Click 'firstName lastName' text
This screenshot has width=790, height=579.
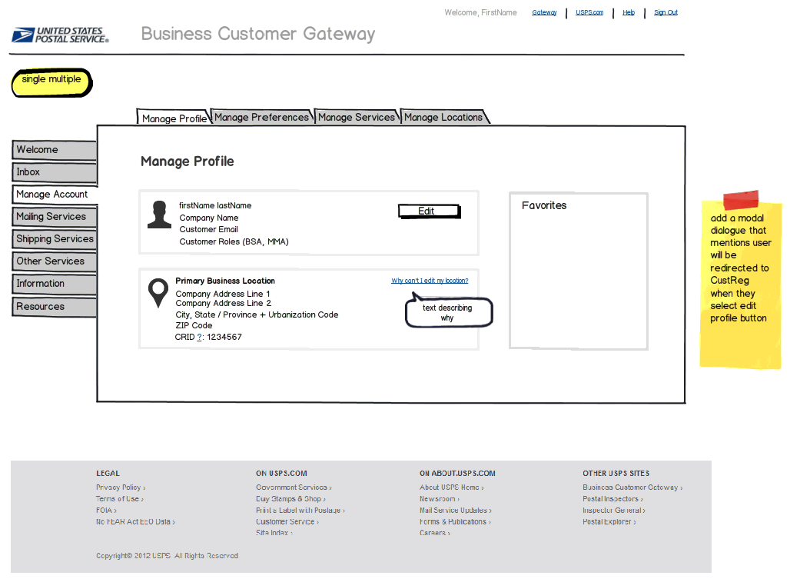[215, 205]
